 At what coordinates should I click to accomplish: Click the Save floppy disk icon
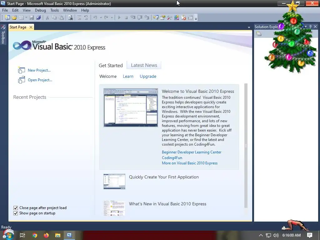(x=32, y=17)
